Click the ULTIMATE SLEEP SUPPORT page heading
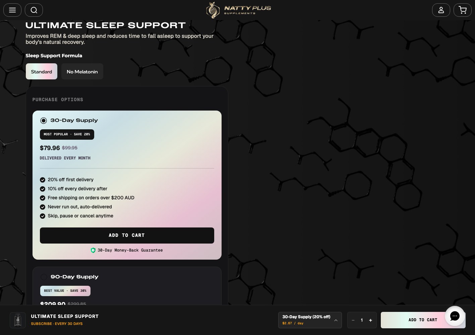Screen dimensions: 475x335 (106, 25)
